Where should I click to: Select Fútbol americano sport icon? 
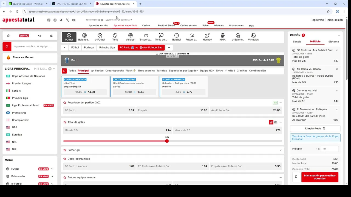[192, 37]
